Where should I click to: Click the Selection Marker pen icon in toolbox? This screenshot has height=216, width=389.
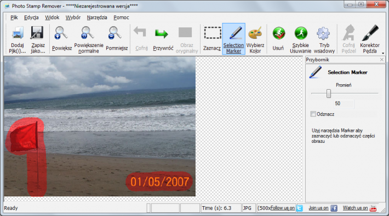point(316,72)
